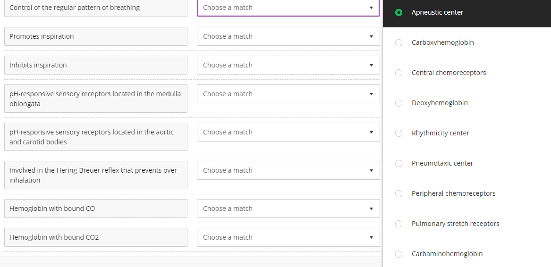Click the 'Hemoglobin with bound CO2' prompt box
This screenshot has width=551, height=267.
click(x=96, y=237)
